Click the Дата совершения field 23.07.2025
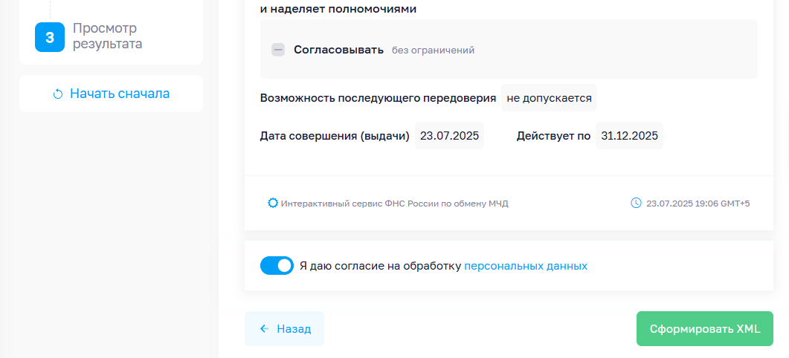 pos(449,136)
